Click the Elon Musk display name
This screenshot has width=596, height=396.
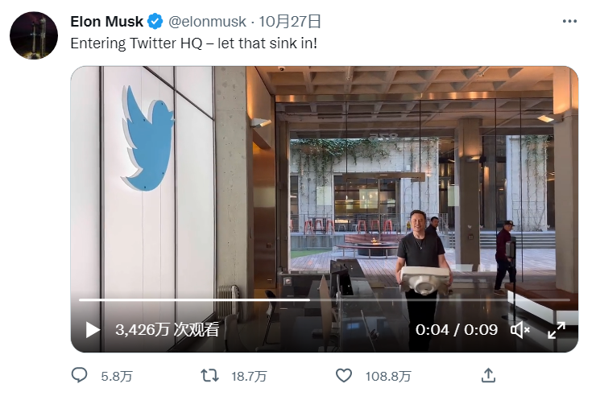106,21
